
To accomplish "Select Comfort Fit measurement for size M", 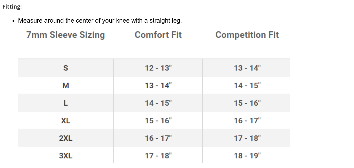I will click(158, 86).
